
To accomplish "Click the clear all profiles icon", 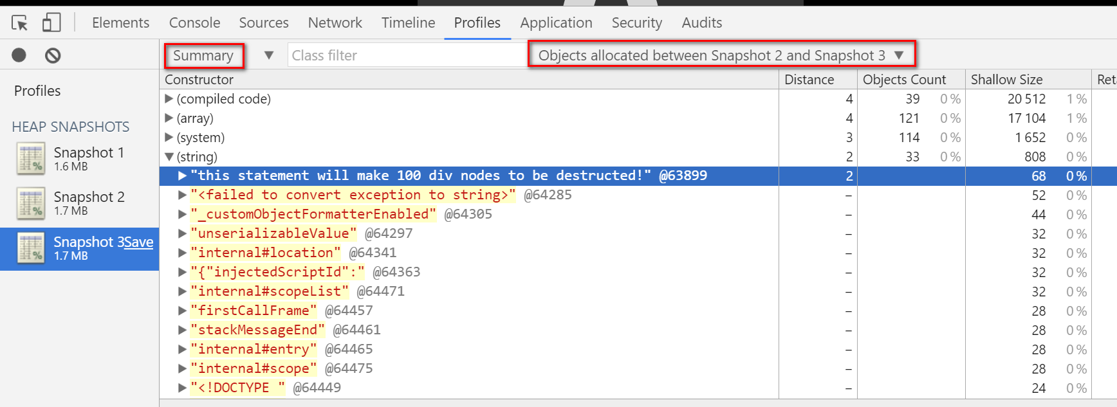I will [x=53, y=55].
